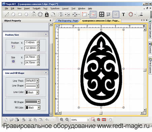Click the Size Y value field
The image size is (152, 132).
tap(30, 62)
